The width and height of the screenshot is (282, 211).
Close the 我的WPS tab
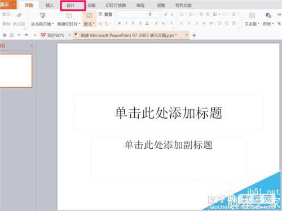point(69,35)
